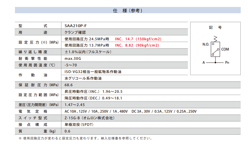The image size is (248, 148).
Task: Click the N.O. contact label in the diagram
Action: (x=205, y=44)
